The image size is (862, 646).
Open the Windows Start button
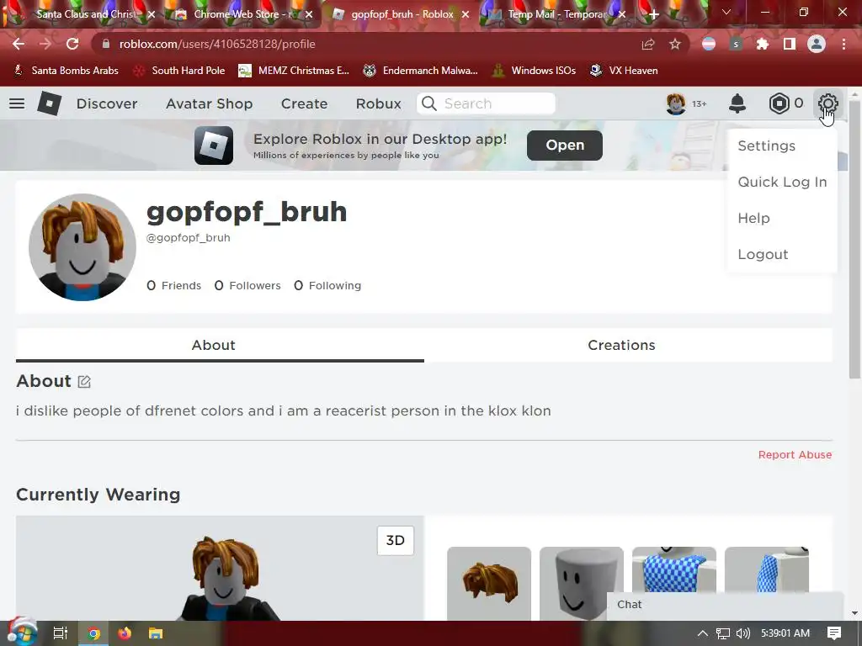[21, 632]
